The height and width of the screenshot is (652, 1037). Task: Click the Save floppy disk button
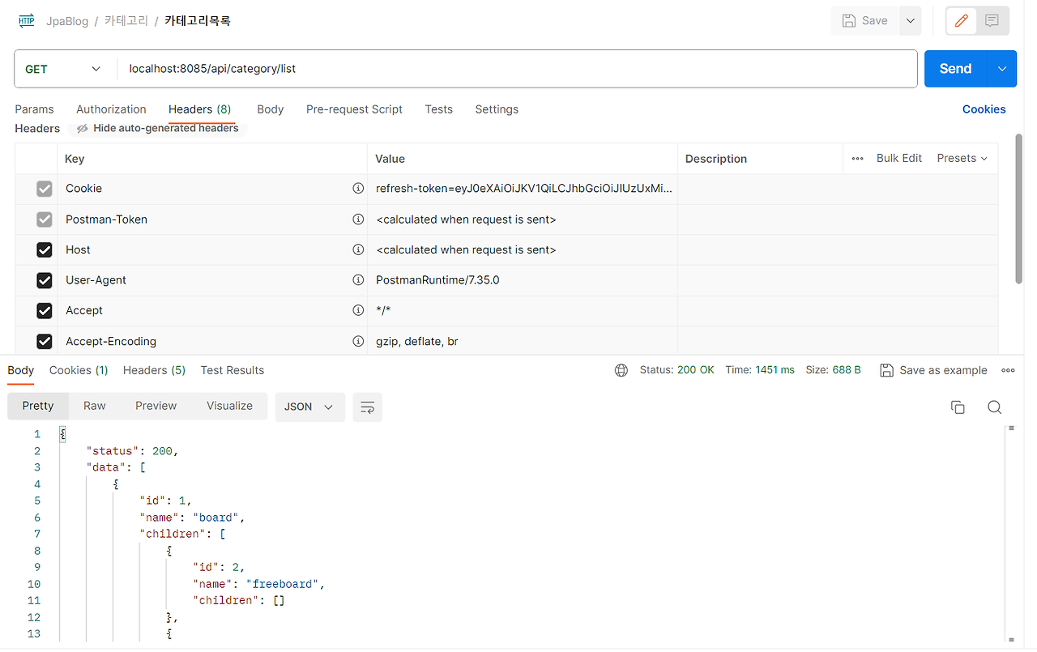[865, 21]
